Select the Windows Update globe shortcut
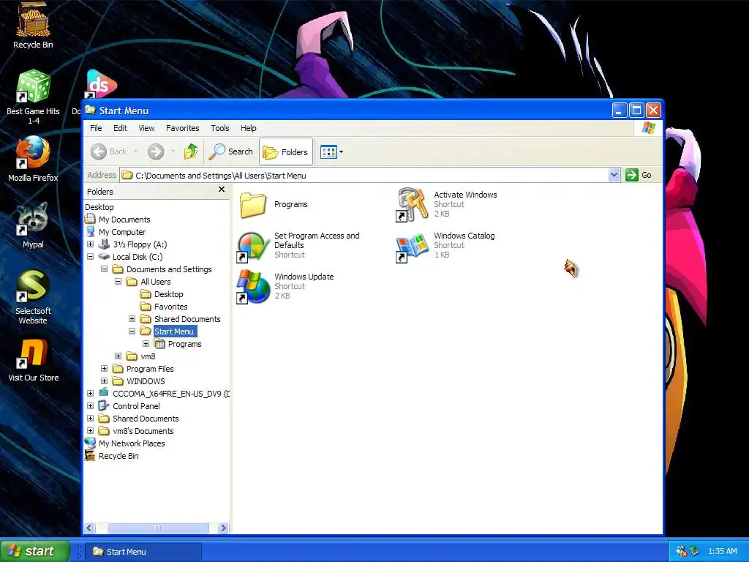The width and height of the screenshot is (749, 562). [x=253, y=287]
